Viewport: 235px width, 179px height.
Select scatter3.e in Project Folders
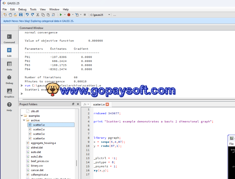click(39, 134)
